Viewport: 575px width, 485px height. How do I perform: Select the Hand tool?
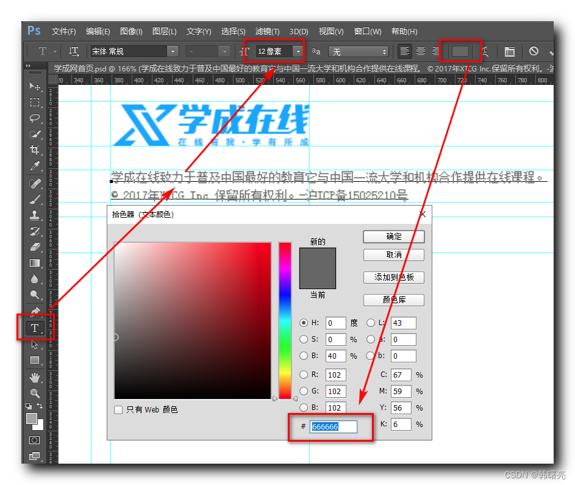pyautogui.click(x=35, y=378)
